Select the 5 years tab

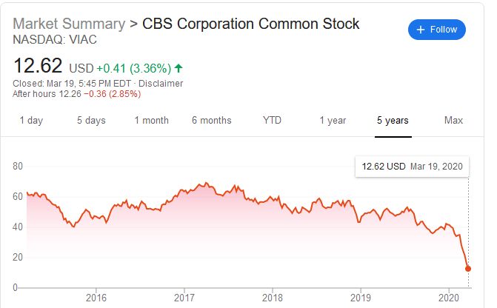pyautogui.click(x=393, y=120)
